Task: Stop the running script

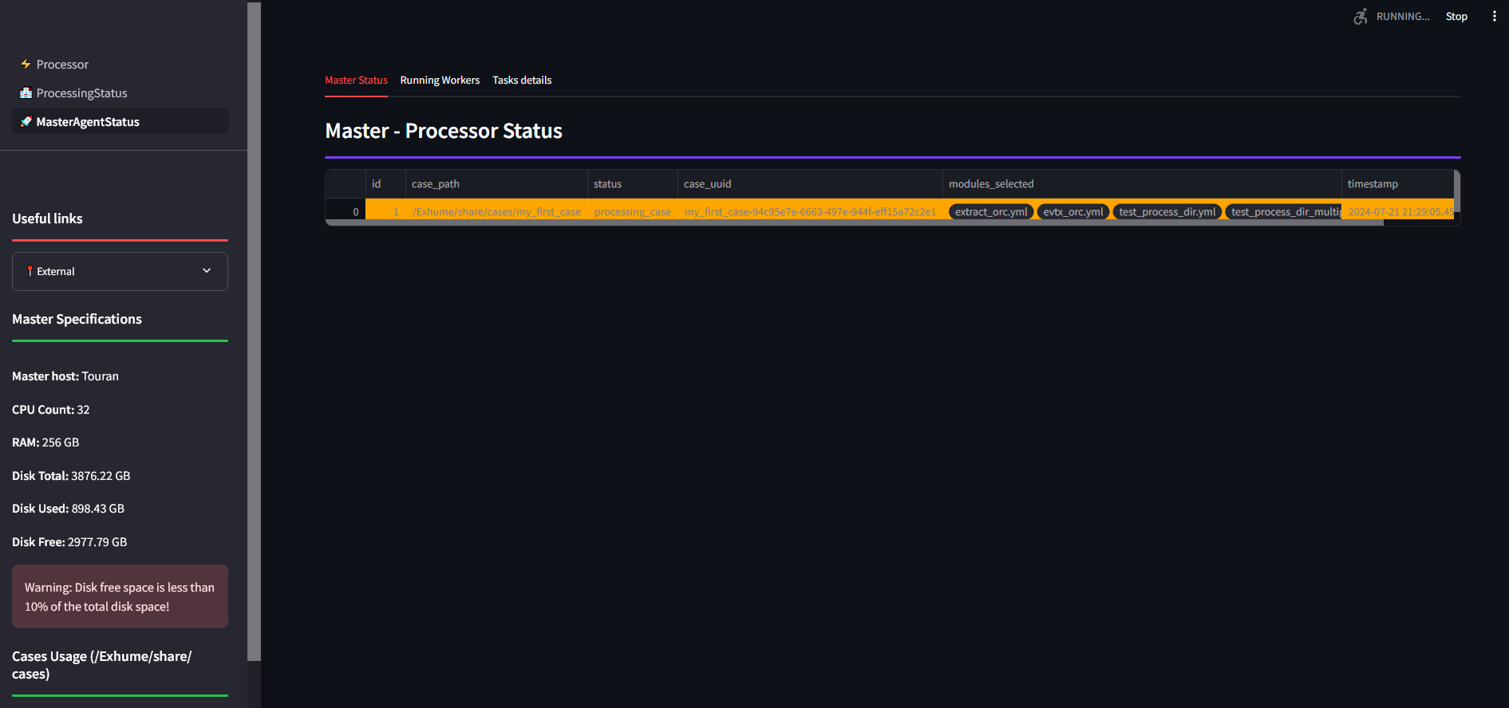Action: pyautogui.click(x=1456, y=16)
